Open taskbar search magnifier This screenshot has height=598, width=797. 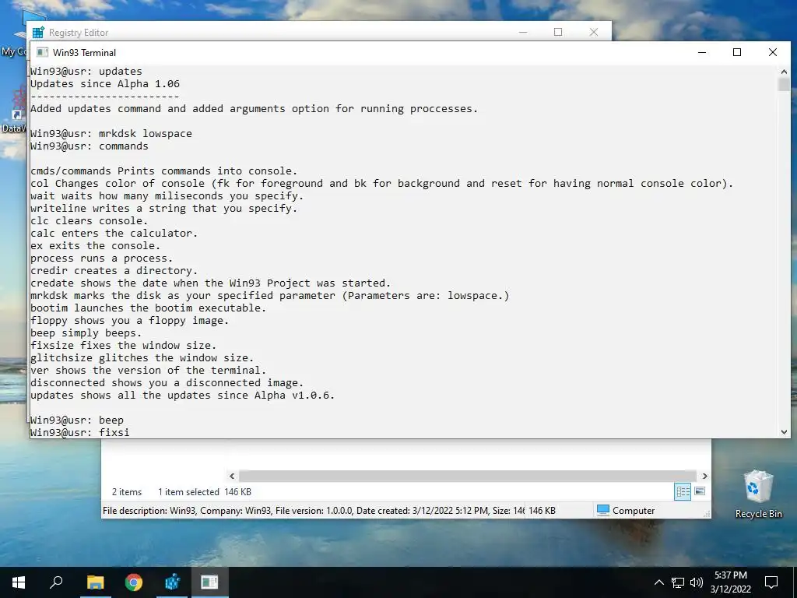coord(56,582)
